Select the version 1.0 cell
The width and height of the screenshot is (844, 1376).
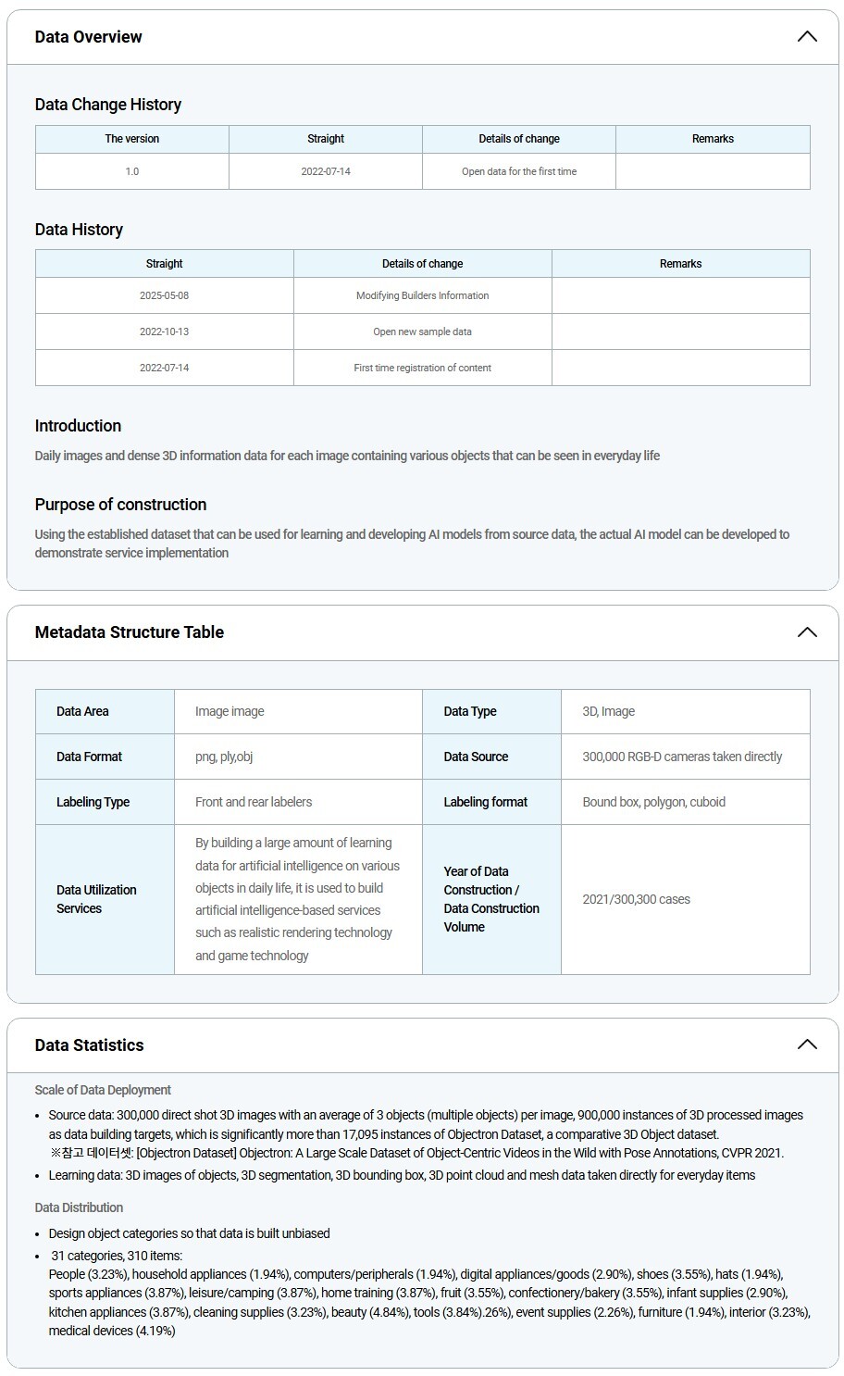[132, 171]
